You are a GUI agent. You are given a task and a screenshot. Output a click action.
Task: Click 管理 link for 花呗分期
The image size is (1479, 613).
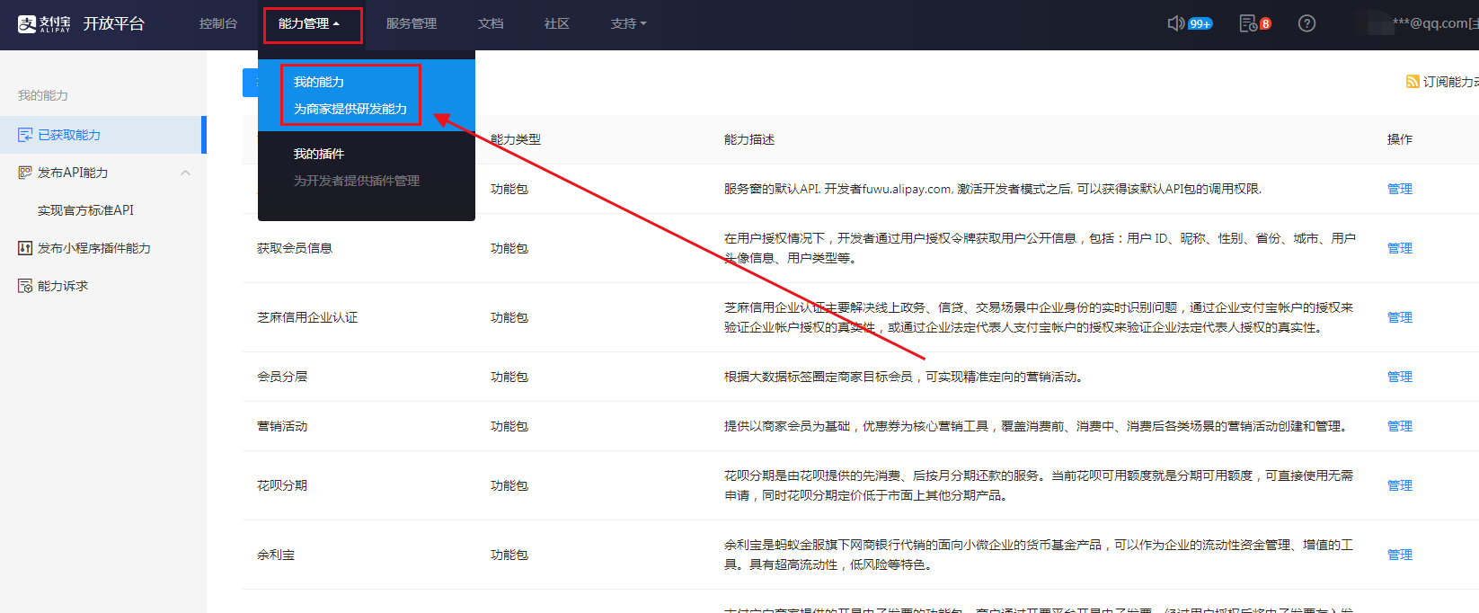[1400, 485]
